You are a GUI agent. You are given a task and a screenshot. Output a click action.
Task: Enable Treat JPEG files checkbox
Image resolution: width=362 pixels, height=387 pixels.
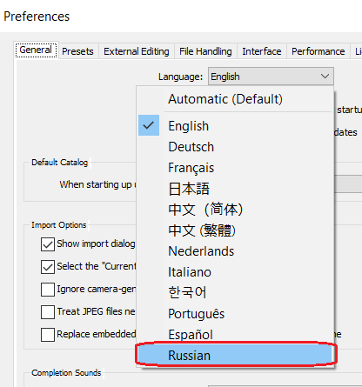click(x=48, y=312)
